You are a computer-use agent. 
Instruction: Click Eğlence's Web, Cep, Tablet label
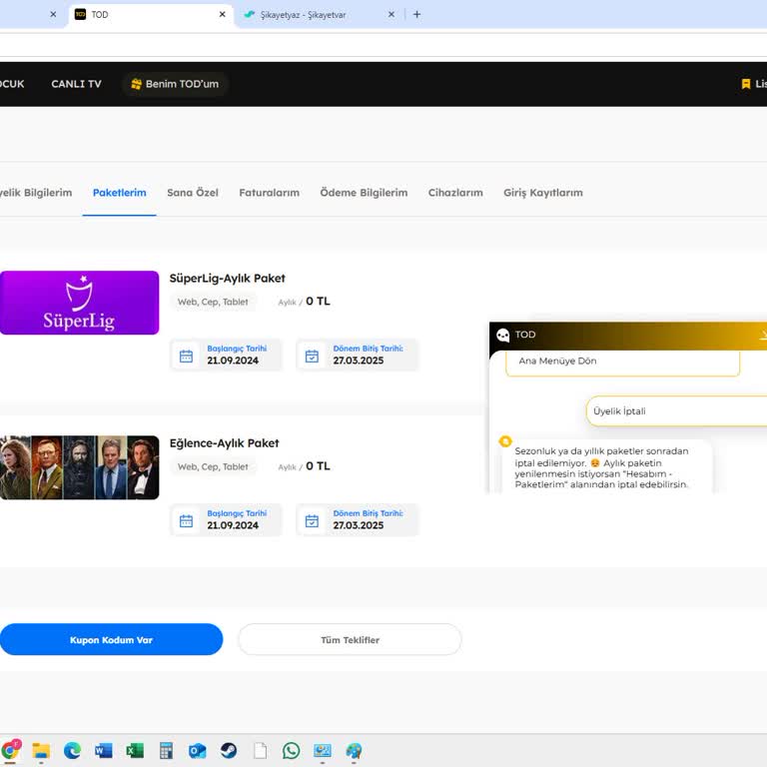pyautogui.click(x=213, y=466)
